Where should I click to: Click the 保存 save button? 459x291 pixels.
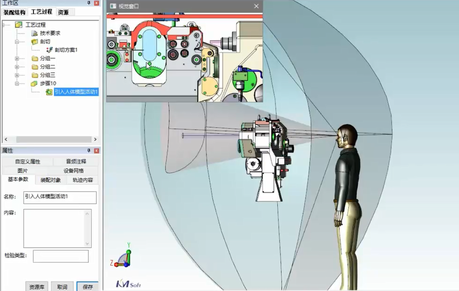click(87, 287)
